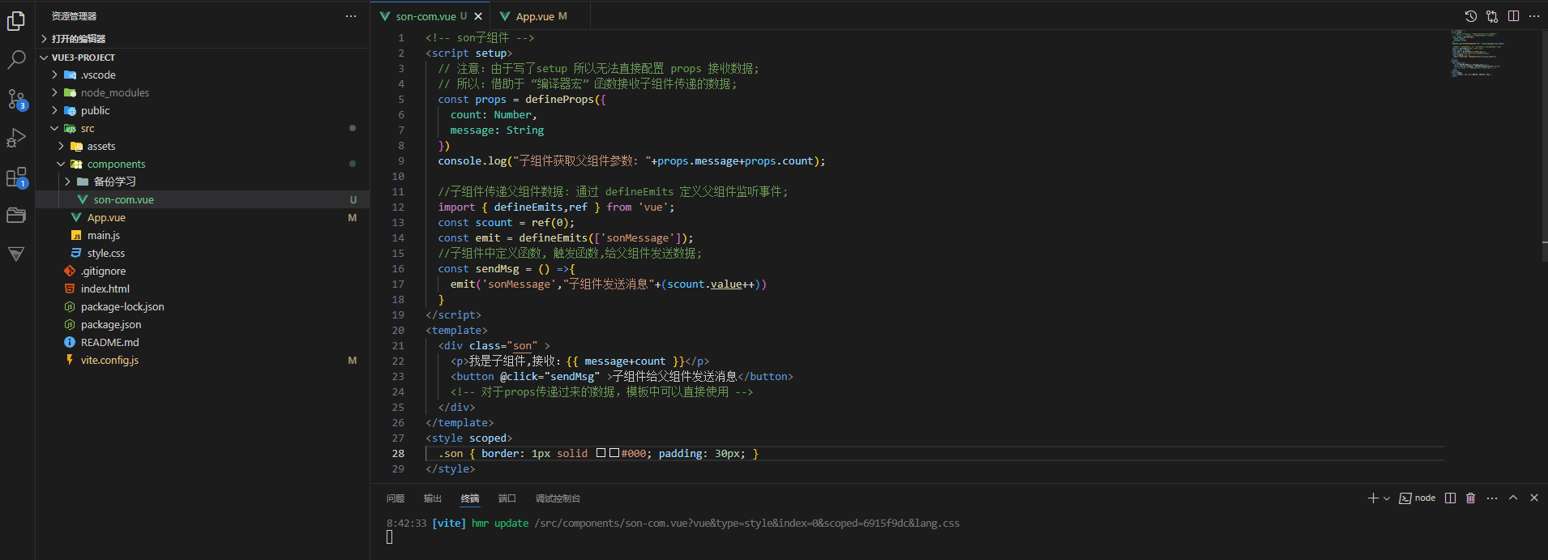
Task: Split the terminal panel
Action: click(1450, 498)
